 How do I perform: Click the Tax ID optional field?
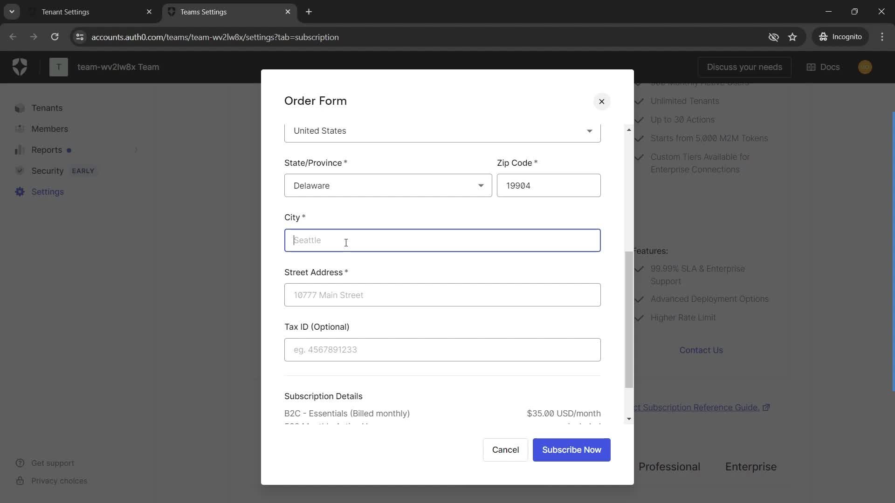[x=442, y=350]
